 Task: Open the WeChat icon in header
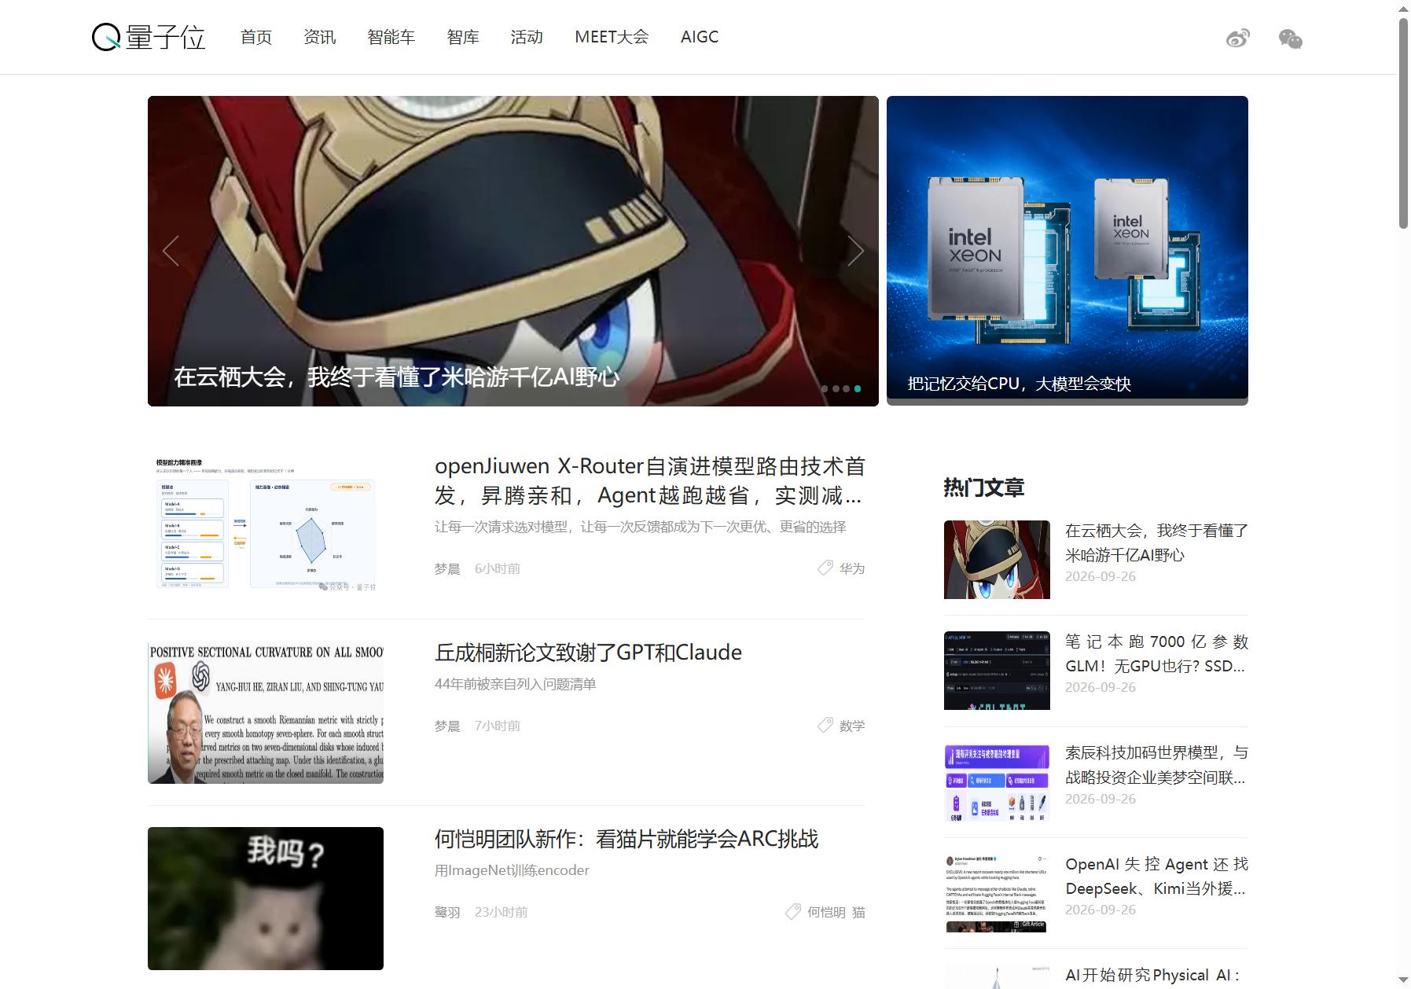pos(1290,39)
